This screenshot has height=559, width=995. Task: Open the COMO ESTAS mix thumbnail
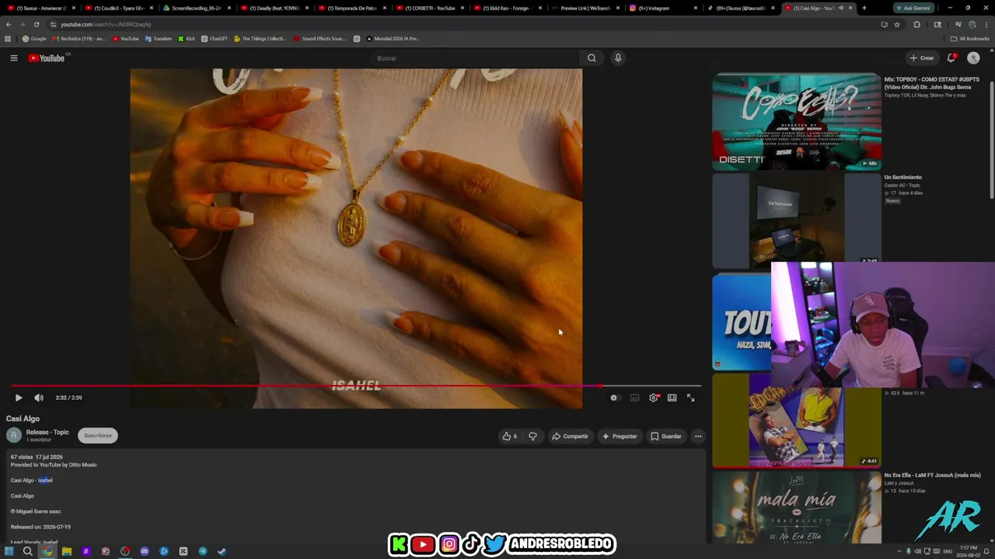click(x=797, y=121)
